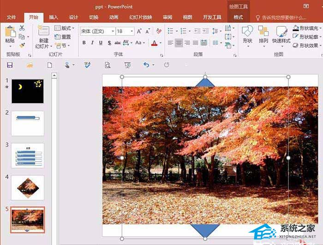Decrease list indent level

click(x=197, y=31)
